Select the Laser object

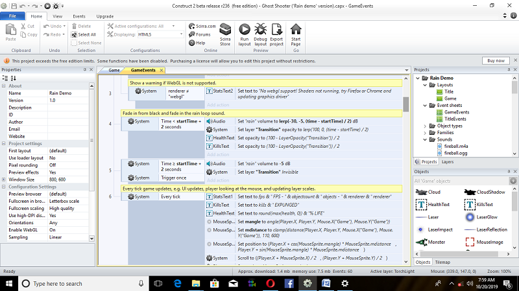click(427, 217)
